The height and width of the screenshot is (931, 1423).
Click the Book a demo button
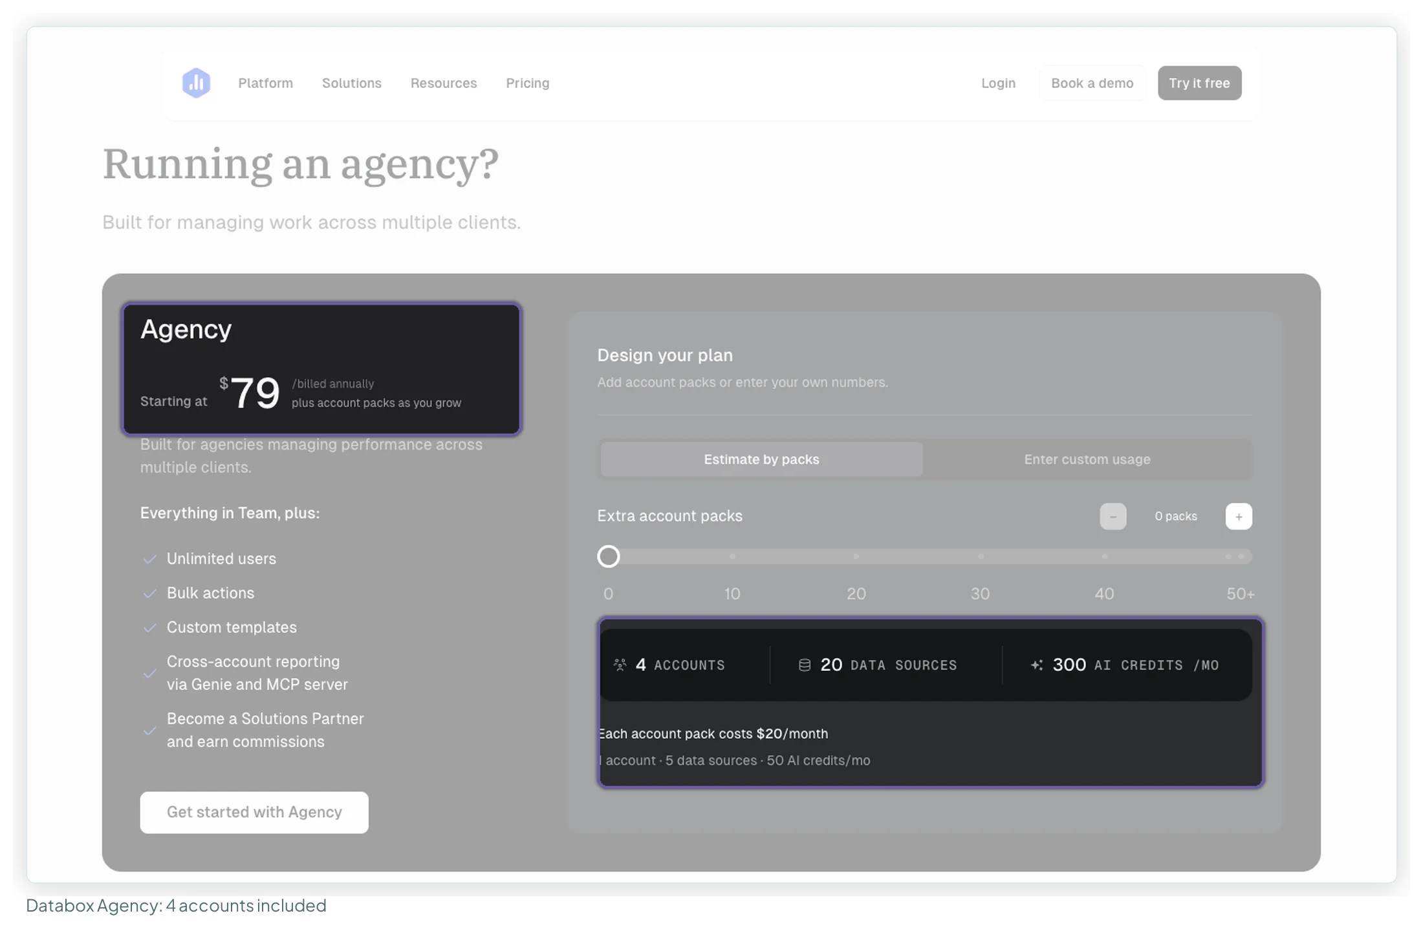1092,83
